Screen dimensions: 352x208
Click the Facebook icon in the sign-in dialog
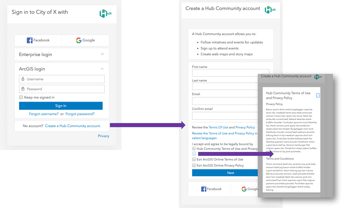[x=30, y=40]
